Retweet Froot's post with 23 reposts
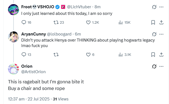 point(56,22)
